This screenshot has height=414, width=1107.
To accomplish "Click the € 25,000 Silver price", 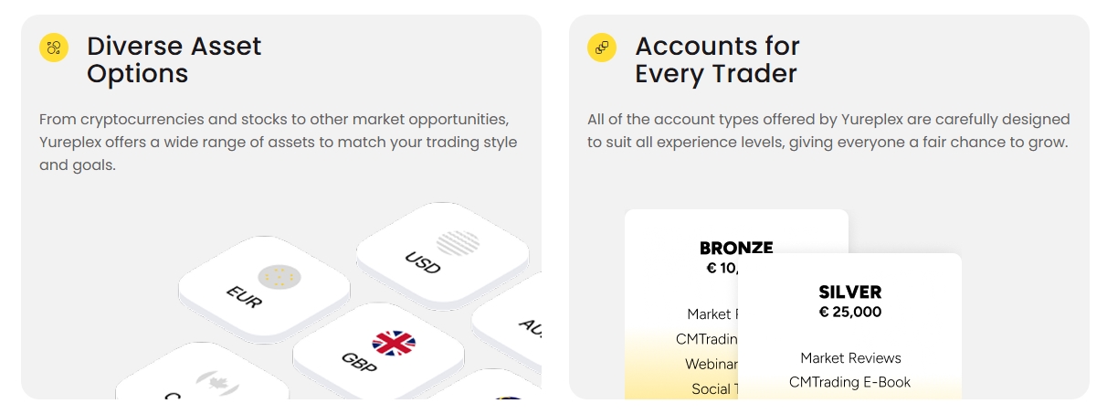I will pos(849,312).
